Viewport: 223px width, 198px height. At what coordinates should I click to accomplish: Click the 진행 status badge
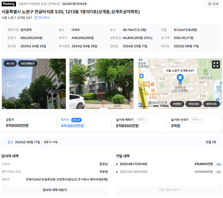pyautogui.click(x=218, y=164)
